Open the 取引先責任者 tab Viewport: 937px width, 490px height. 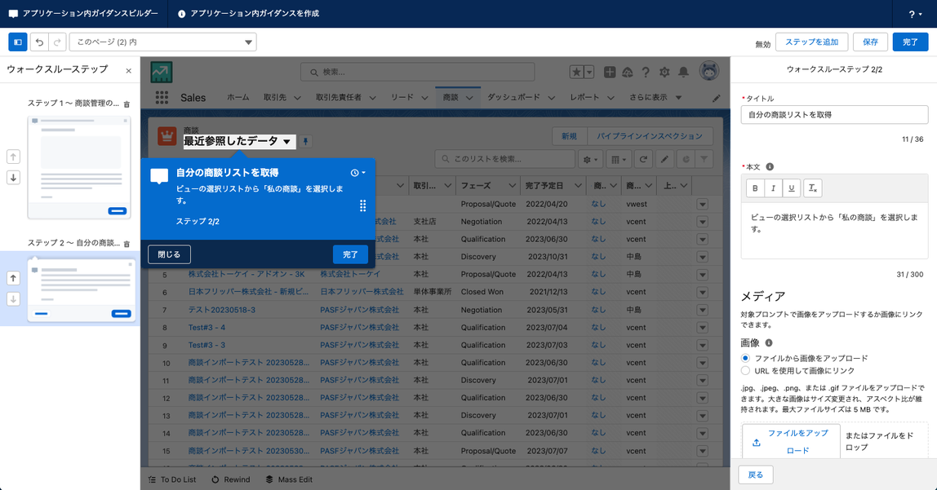[x=339, y=97]
